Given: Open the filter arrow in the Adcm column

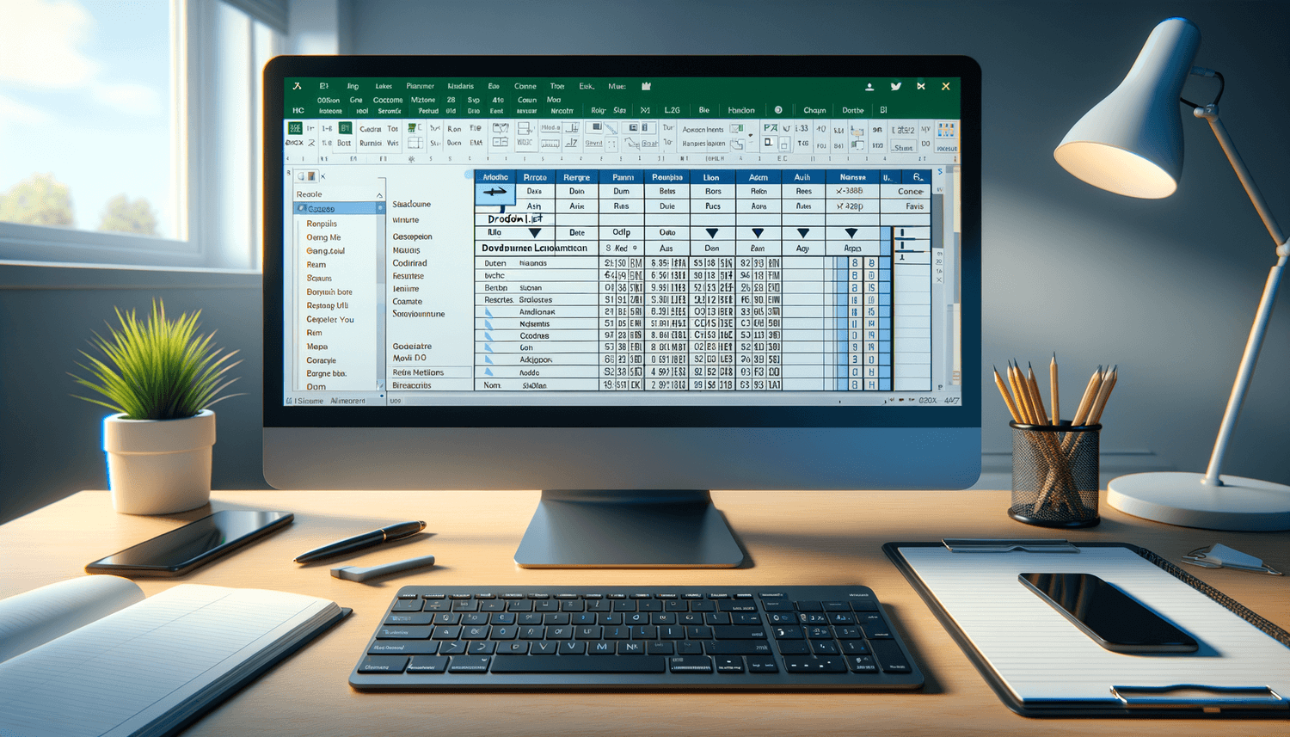Looking at the screenshot, I should point(758,233).
